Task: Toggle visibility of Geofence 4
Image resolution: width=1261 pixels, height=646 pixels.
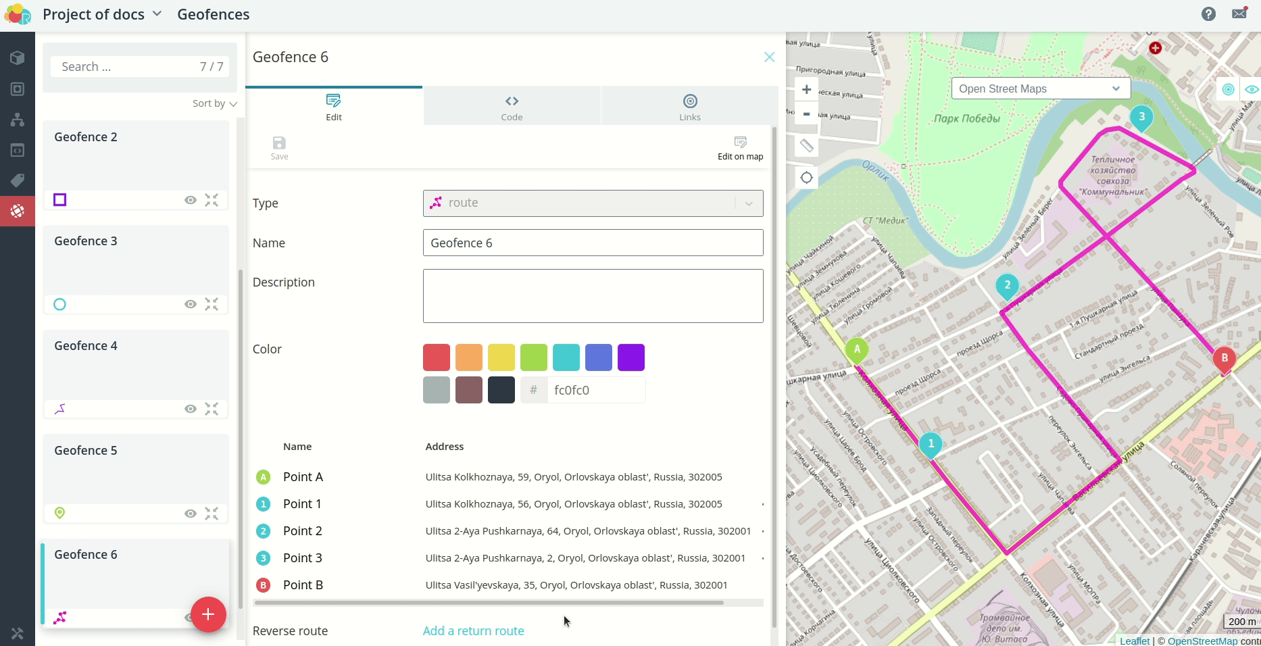Action: [191, 409]
